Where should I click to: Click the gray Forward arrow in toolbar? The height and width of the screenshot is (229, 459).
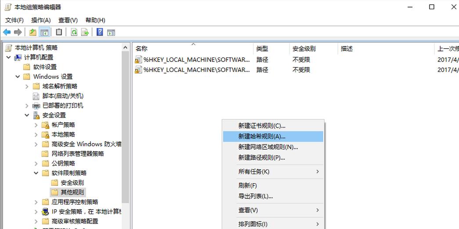(18, 32)
